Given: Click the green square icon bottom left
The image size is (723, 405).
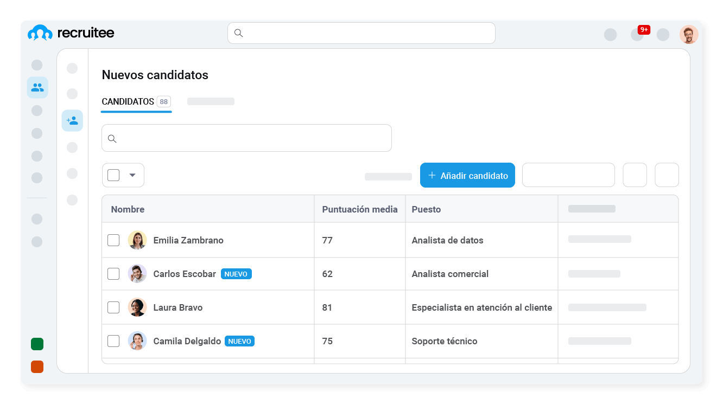Looking at the screenshot, I should (x=37, y=344).
